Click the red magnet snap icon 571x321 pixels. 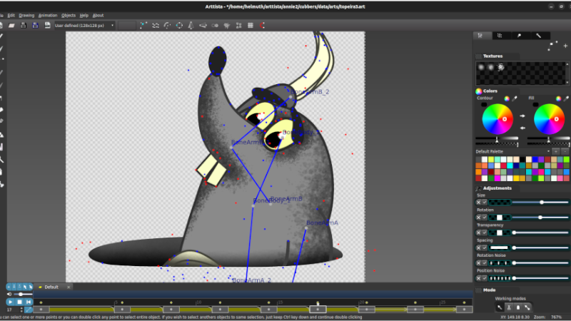tap(262, 26)
